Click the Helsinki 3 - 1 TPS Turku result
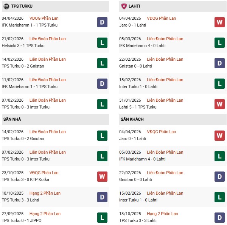227x225 pixels. coord(23,46)
